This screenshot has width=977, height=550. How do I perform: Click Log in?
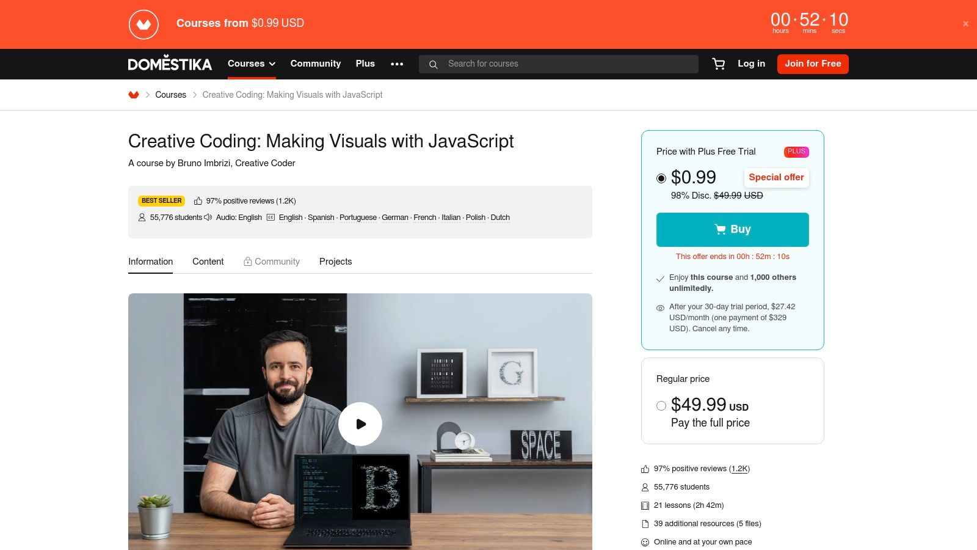(751, 64)
